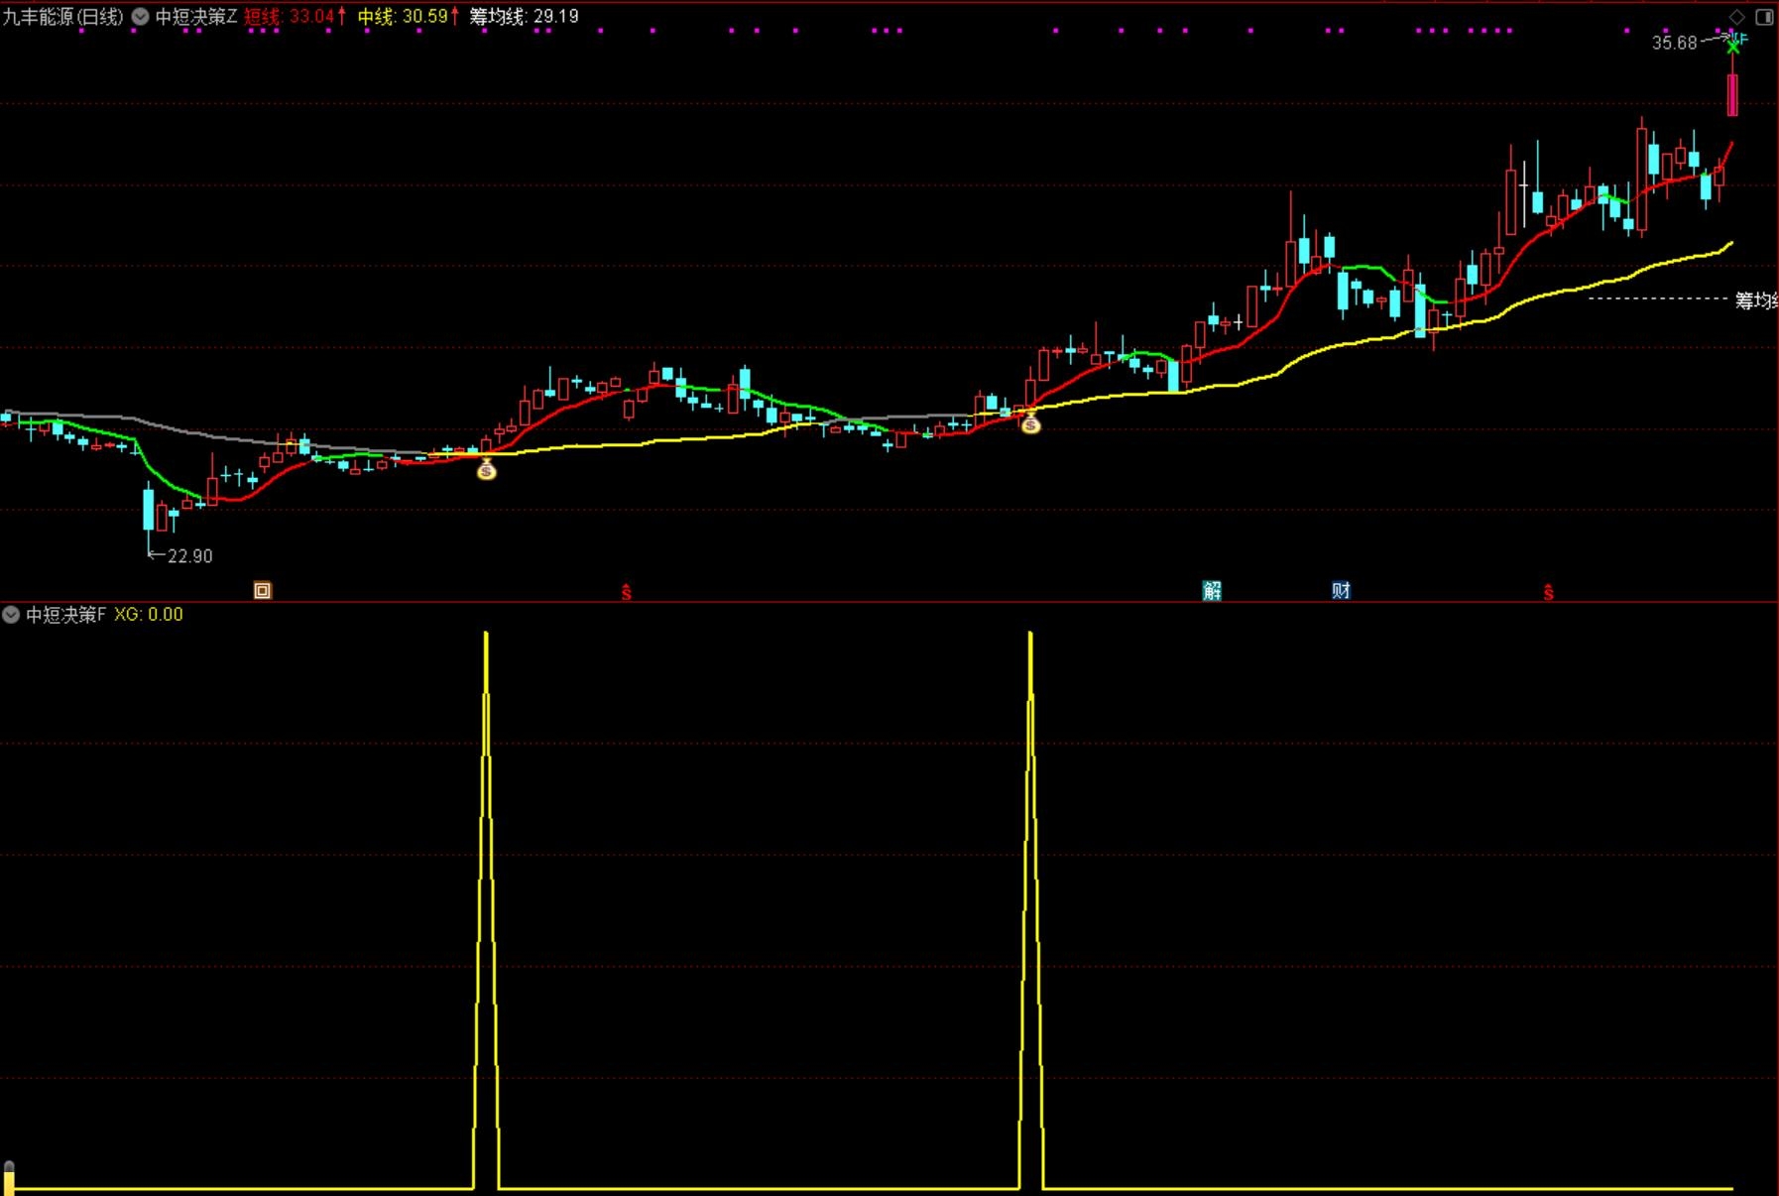
Task: Click the yellow marker handle at bottom left
Action: coord(9,1176)
